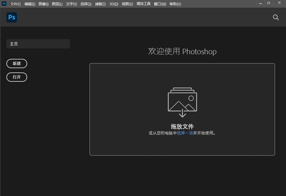Click the 拖放文件 heading text
Screen dimensions: 286x196
pos(182,126)
